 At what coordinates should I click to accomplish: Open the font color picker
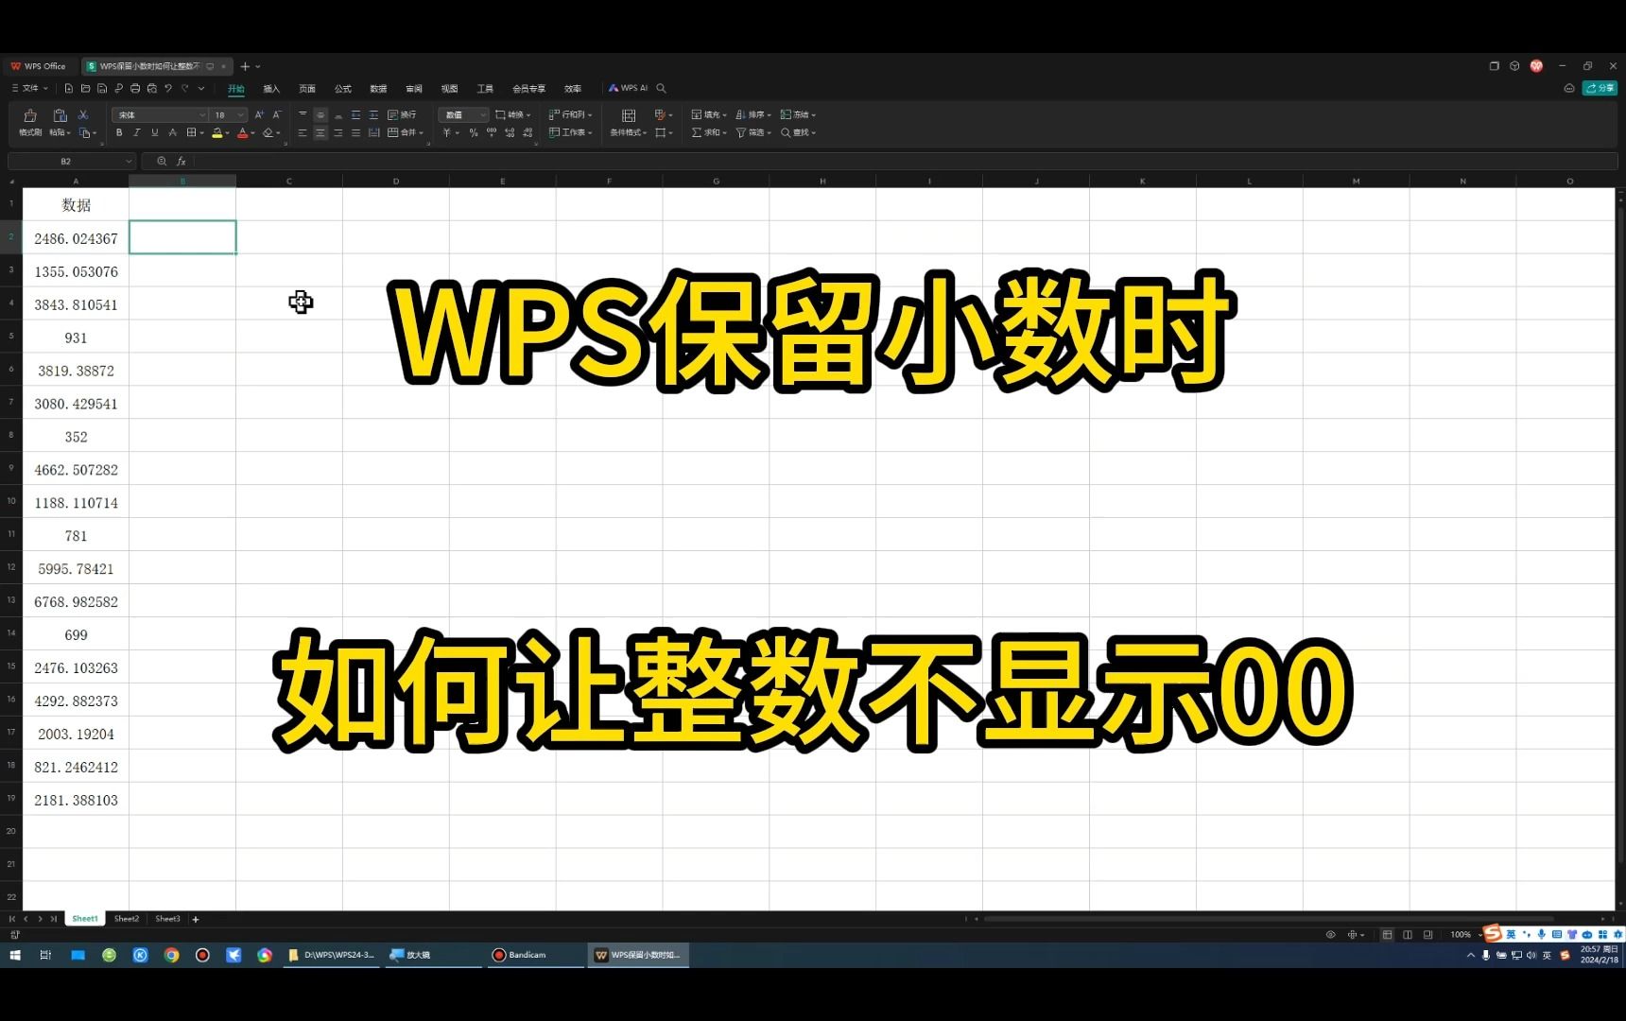coord(244,133)
